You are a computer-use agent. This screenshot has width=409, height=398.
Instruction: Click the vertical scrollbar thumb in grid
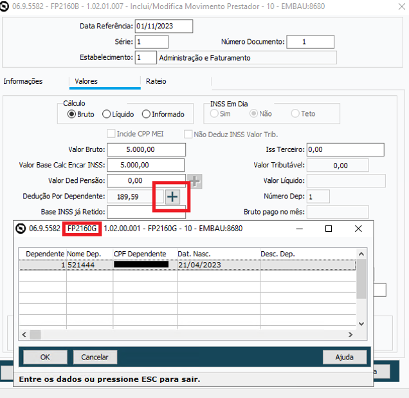(361, 279)
